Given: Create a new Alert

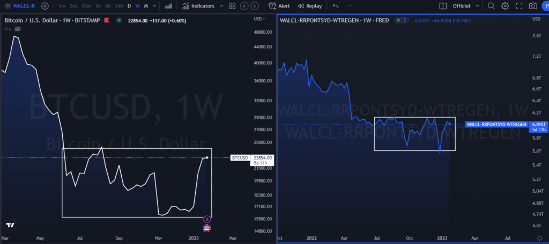Looking at the screenshot, I should [x=279, y=6].
